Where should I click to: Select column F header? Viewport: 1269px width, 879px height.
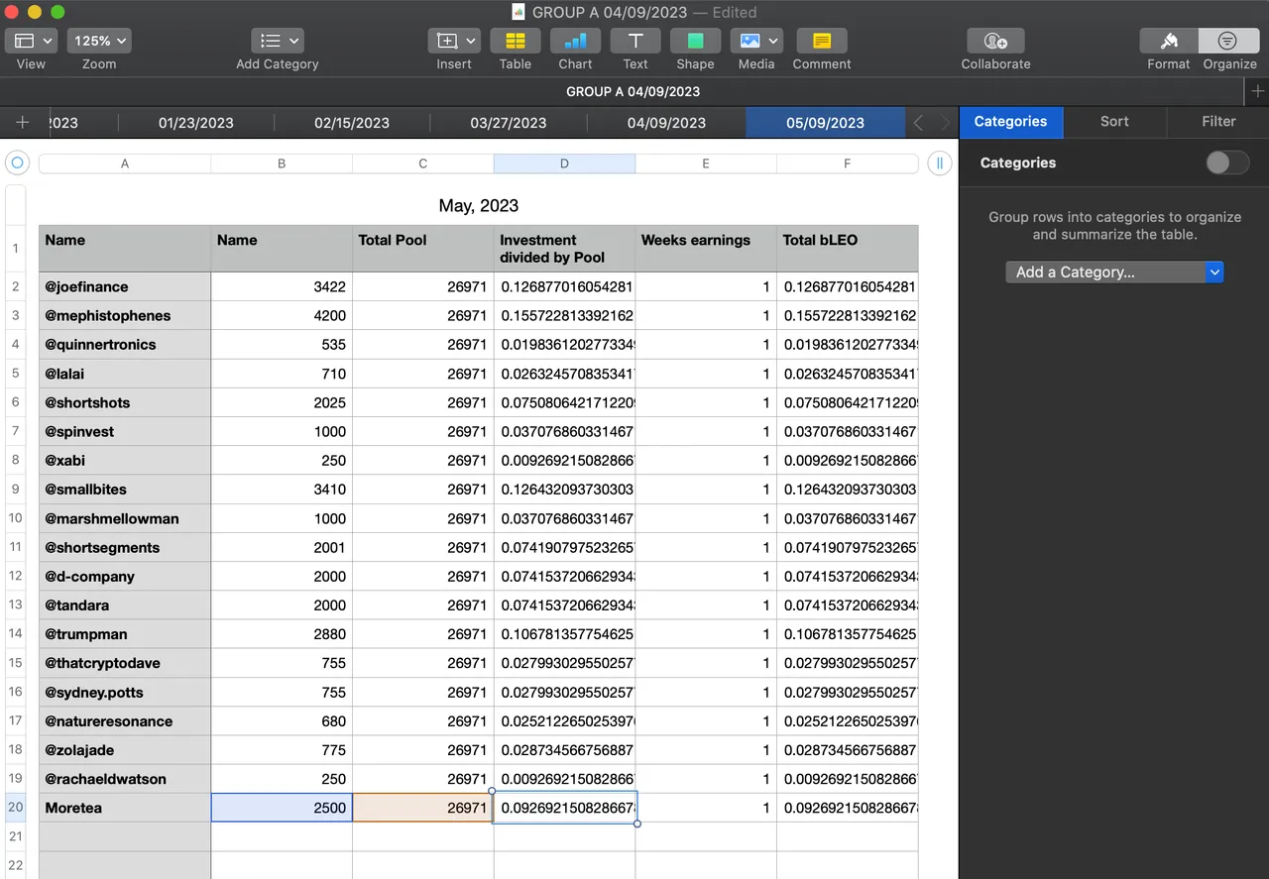(x=847, y=164)
